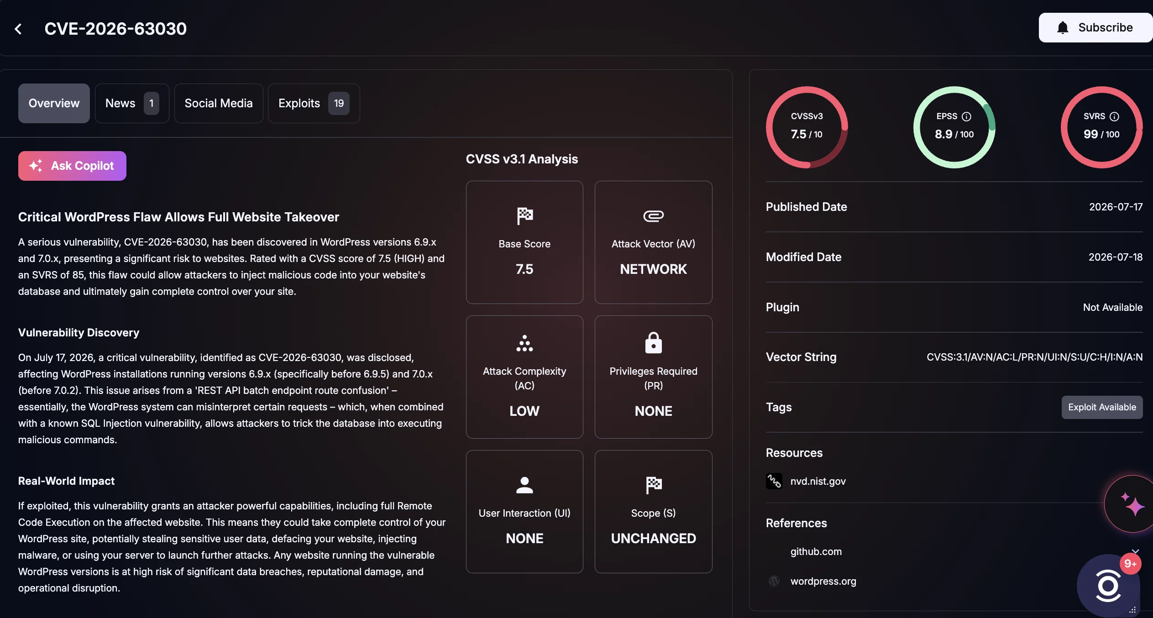
Task: Click the Attack Complexity LOW card
Action: point(524,377)
